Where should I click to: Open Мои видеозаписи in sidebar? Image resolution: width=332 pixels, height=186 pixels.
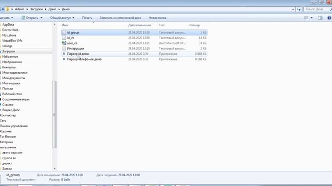click(x=15, y=72)
